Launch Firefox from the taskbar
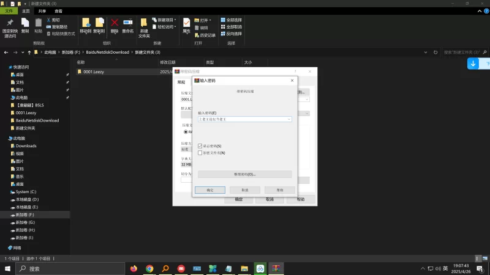Image resolution: width=490 pixels, height=275 pixels. 134,268
